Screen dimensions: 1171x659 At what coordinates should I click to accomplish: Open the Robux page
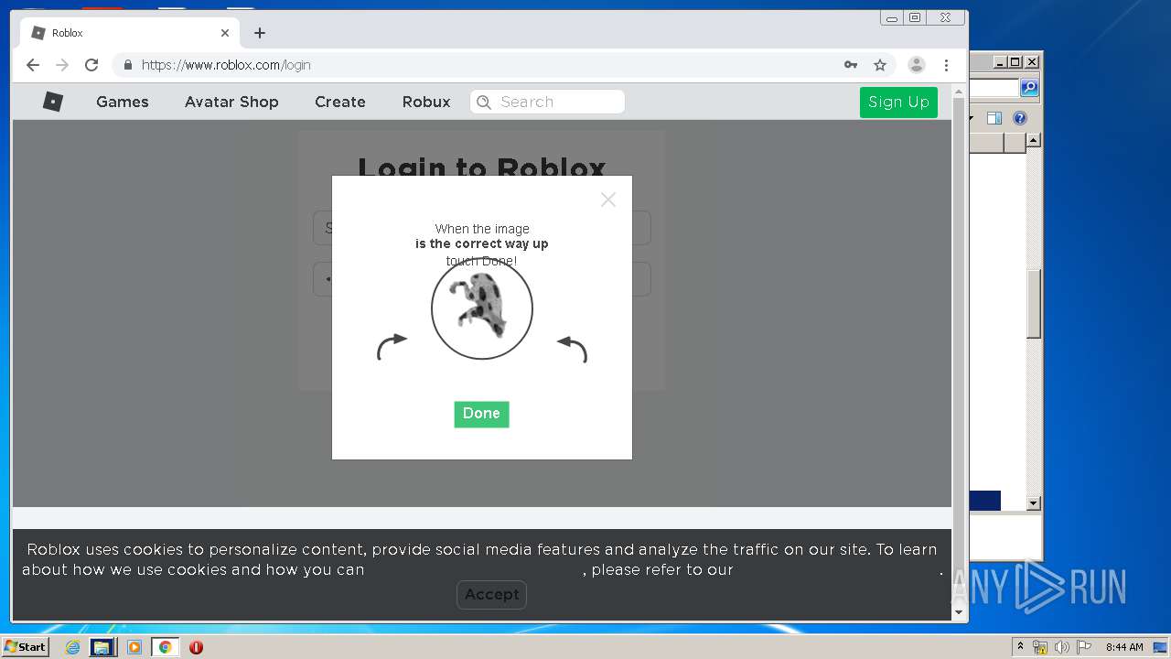pos(426,102)
